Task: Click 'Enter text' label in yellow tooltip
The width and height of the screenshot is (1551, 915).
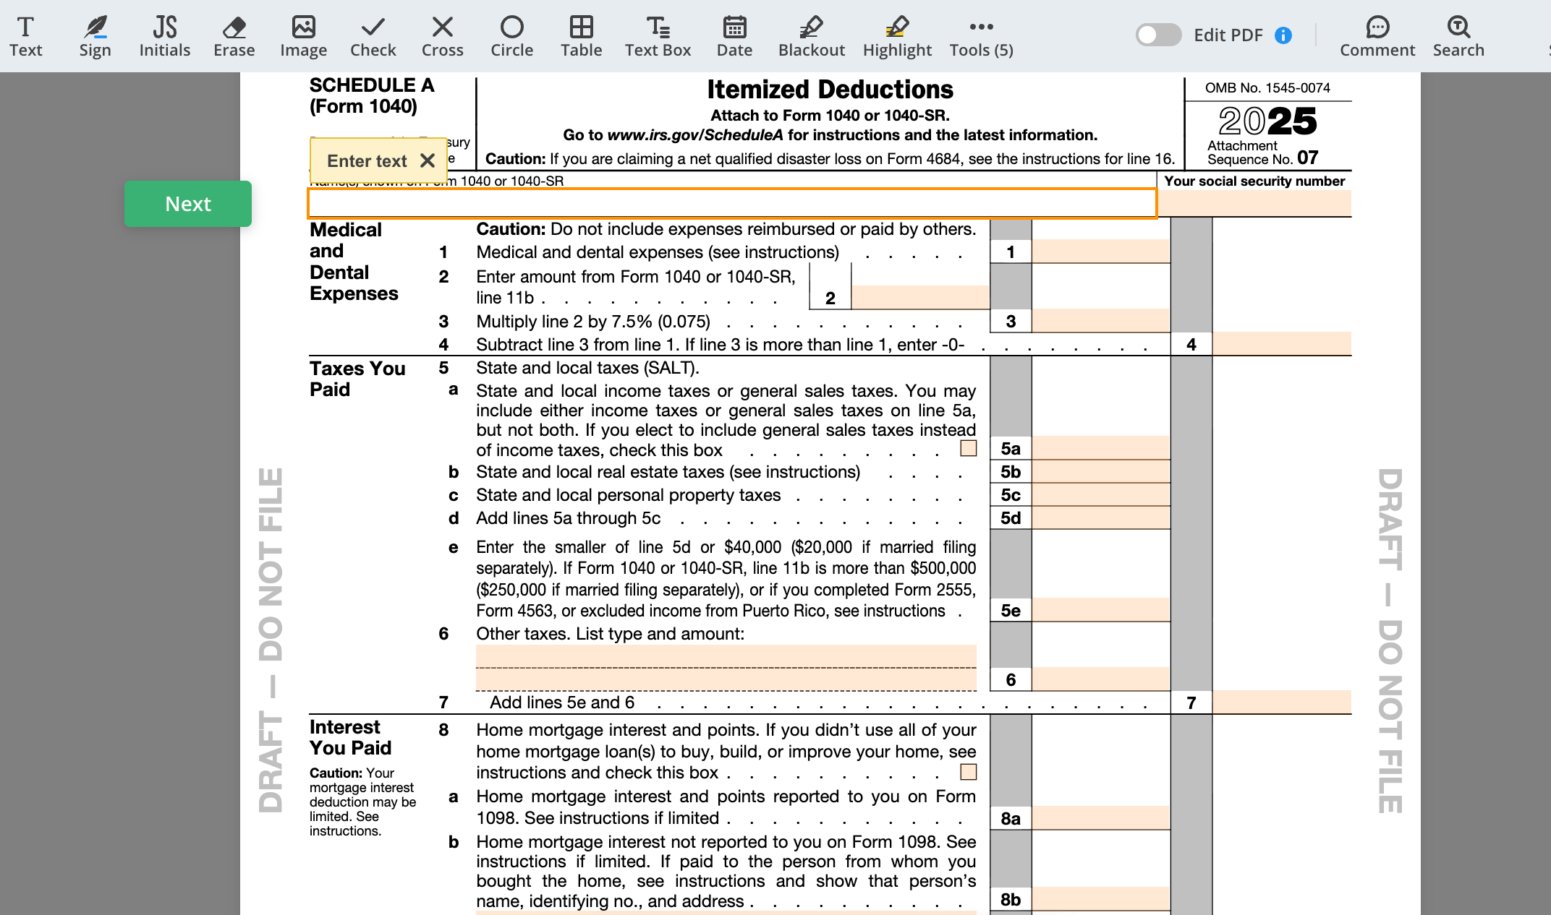Action: coord(367,160)
